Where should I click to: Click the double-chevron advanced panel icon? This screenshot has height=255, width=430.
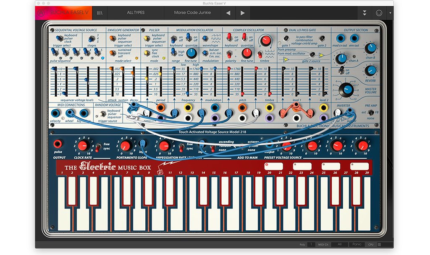click(x=365, y=13)
